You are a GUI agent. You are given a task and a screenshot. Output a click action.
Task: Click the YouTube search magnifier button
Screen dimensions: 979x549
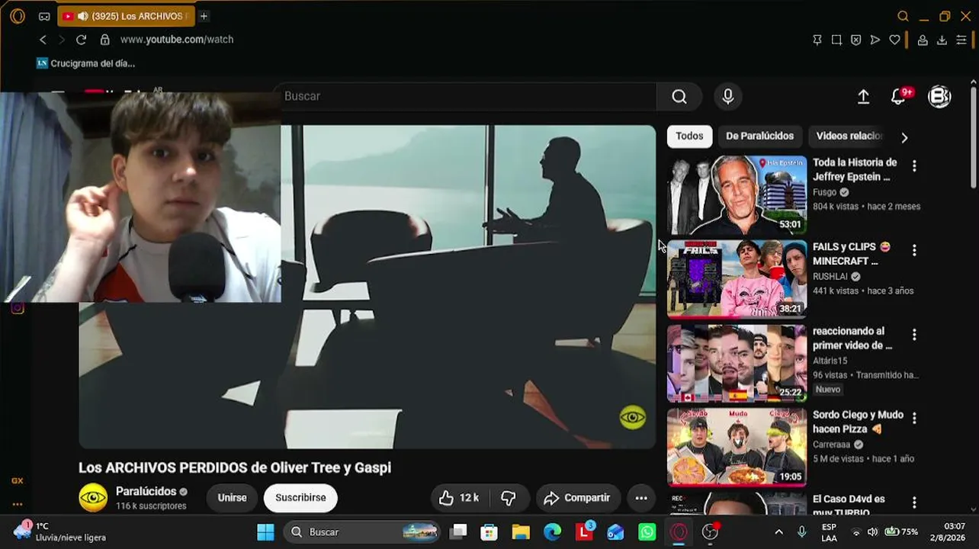tap(679, 96)
